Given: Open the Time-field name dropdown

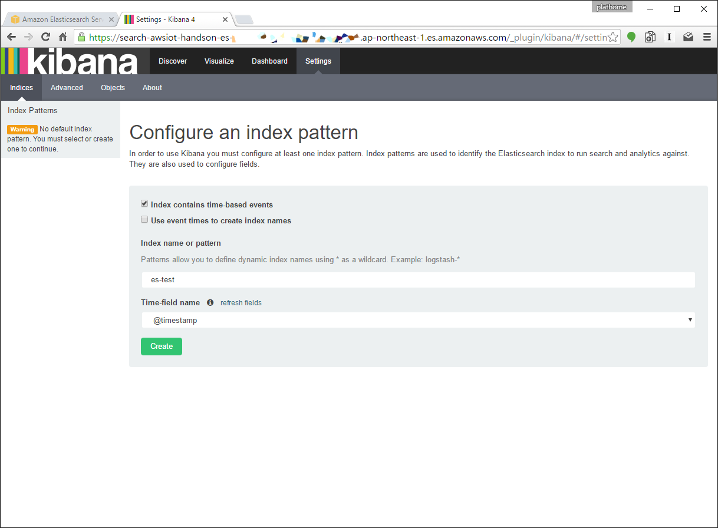Looking at the screenshot, I should coord(418,320).
